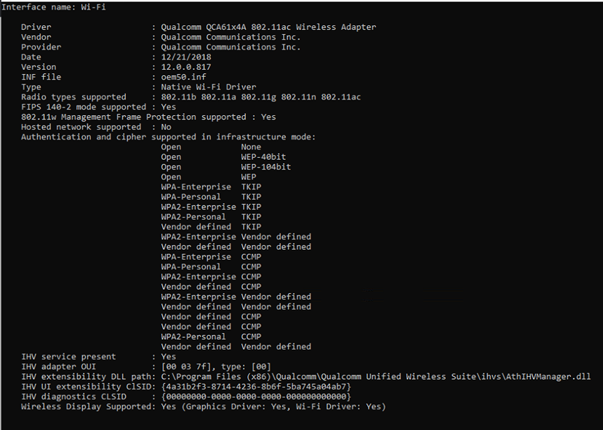Click the IHV UI extensibility CLSID value

click(x=256, y=387)
